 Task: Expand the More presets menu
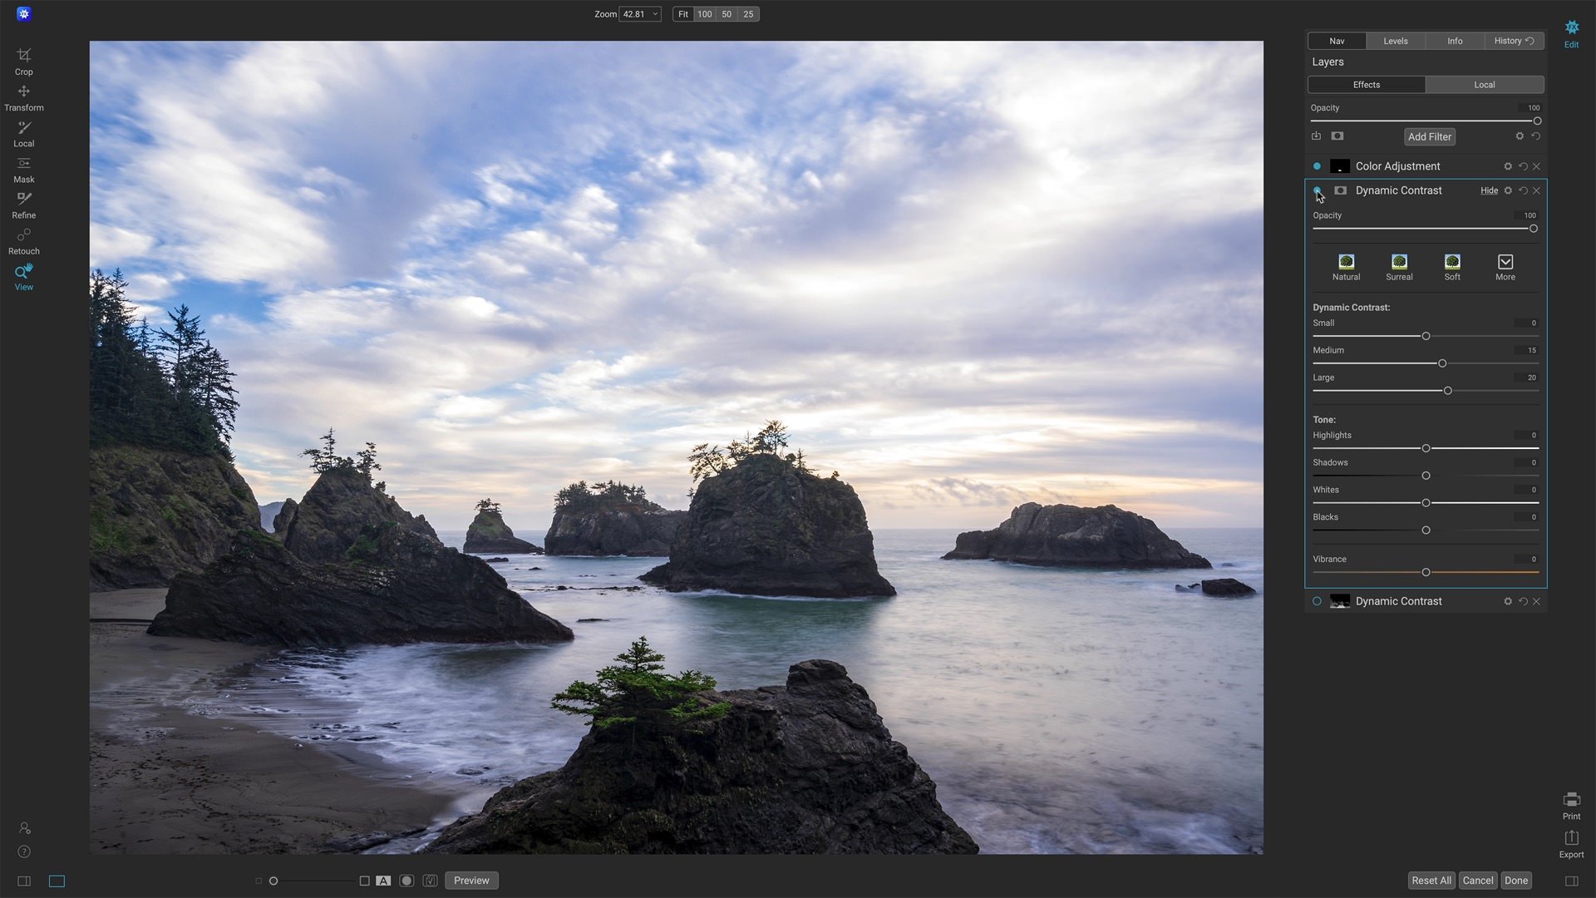[1505, 268]
